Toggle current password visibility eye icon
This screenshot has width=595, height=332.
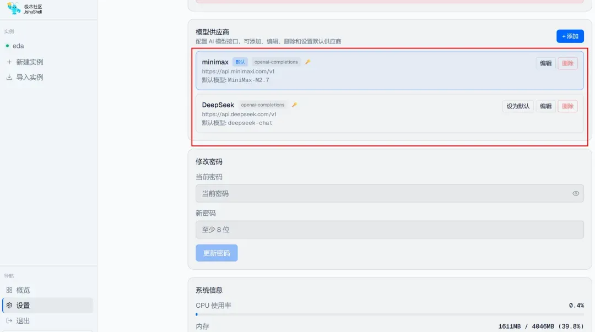coord(576,193)
